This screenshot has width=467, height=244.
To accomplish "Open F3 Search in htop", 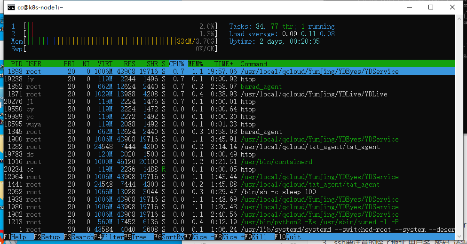I will coord(79,237).
